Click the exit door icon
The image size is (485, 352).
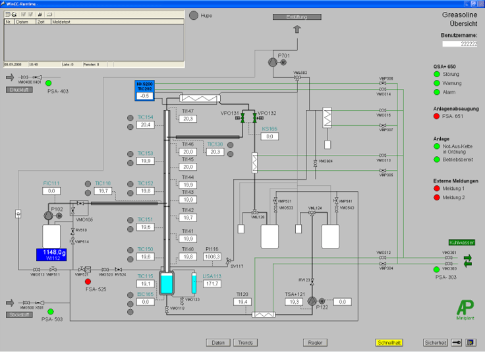tap(471, 343)
